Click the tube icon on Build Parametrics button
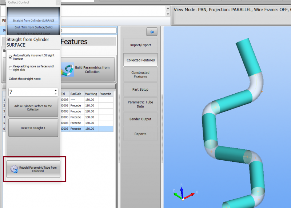The width and height of the screenshot is (291, 208). click(x=68, y=70)
